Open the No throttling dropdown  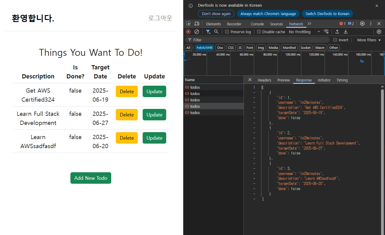(304, 32)
